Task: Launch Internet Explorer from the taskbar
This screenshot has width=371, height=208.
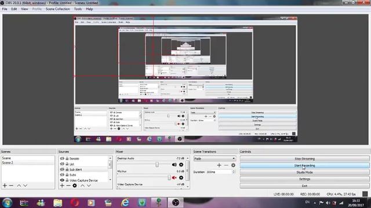Action: coord(125,203)
